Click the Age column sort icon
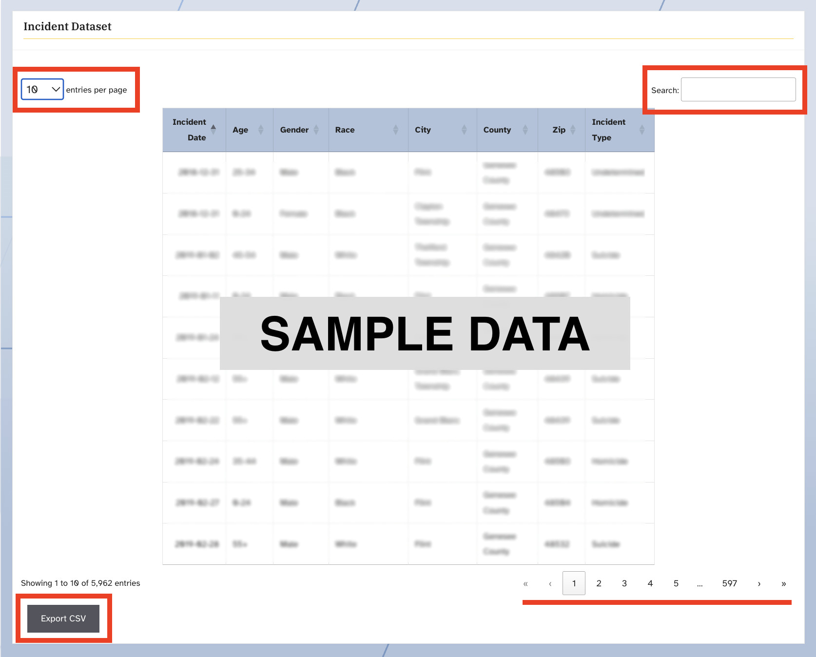Viewport: 816px width, 657px height. click(261, 130)
